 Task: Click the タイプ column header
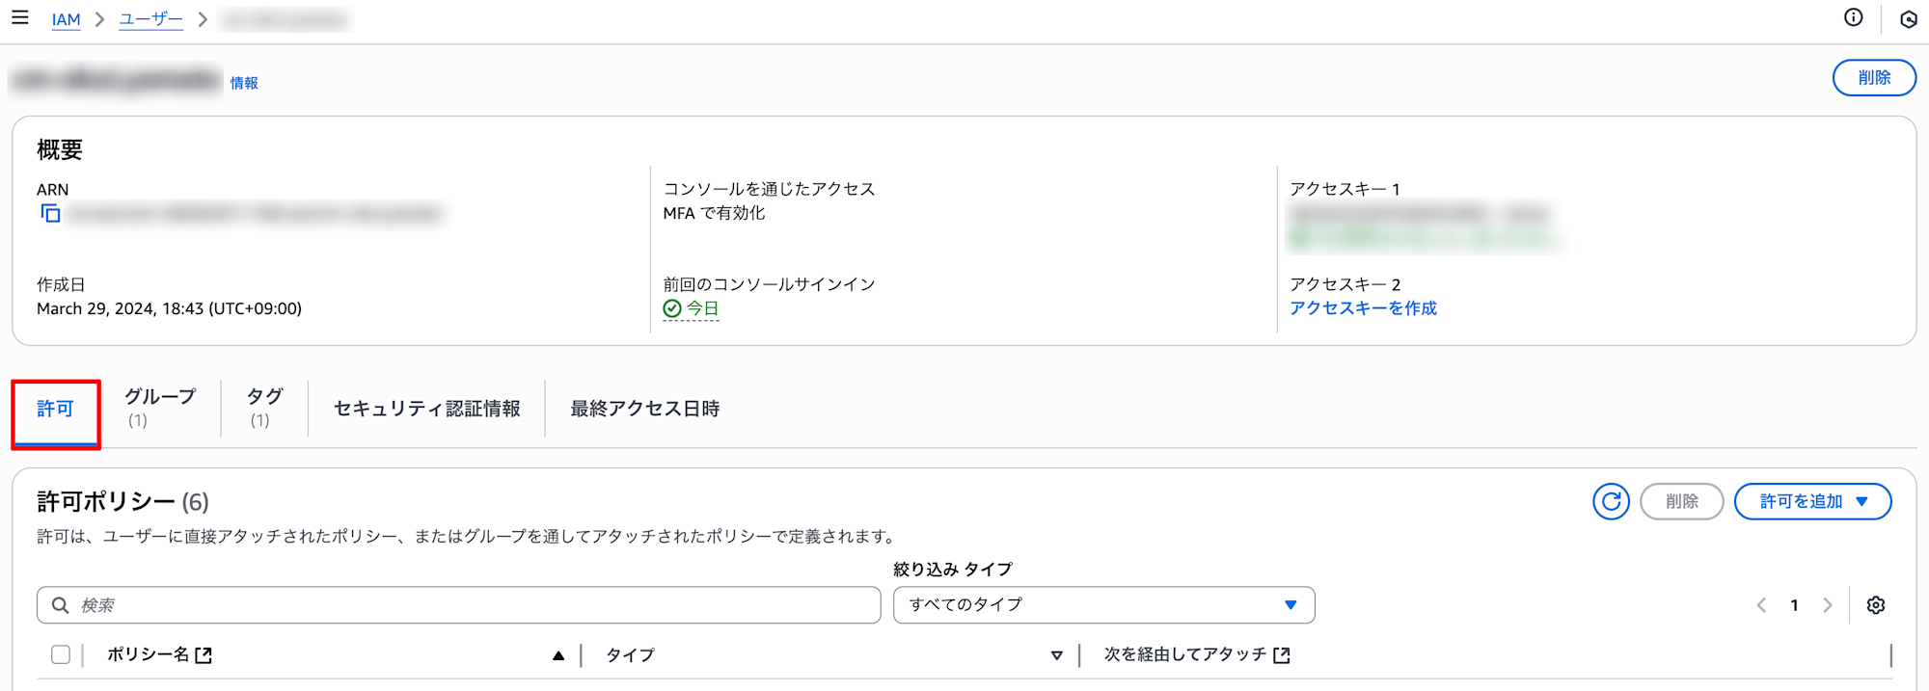point(630,654)
